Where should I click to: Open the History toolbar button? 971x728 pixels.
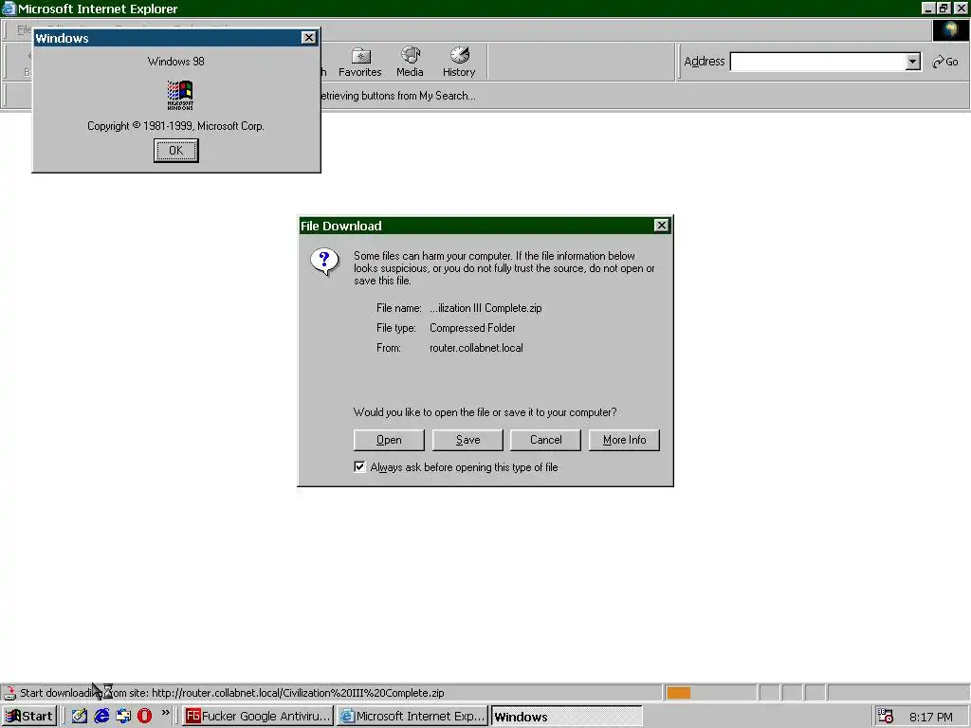coord(459,62)
